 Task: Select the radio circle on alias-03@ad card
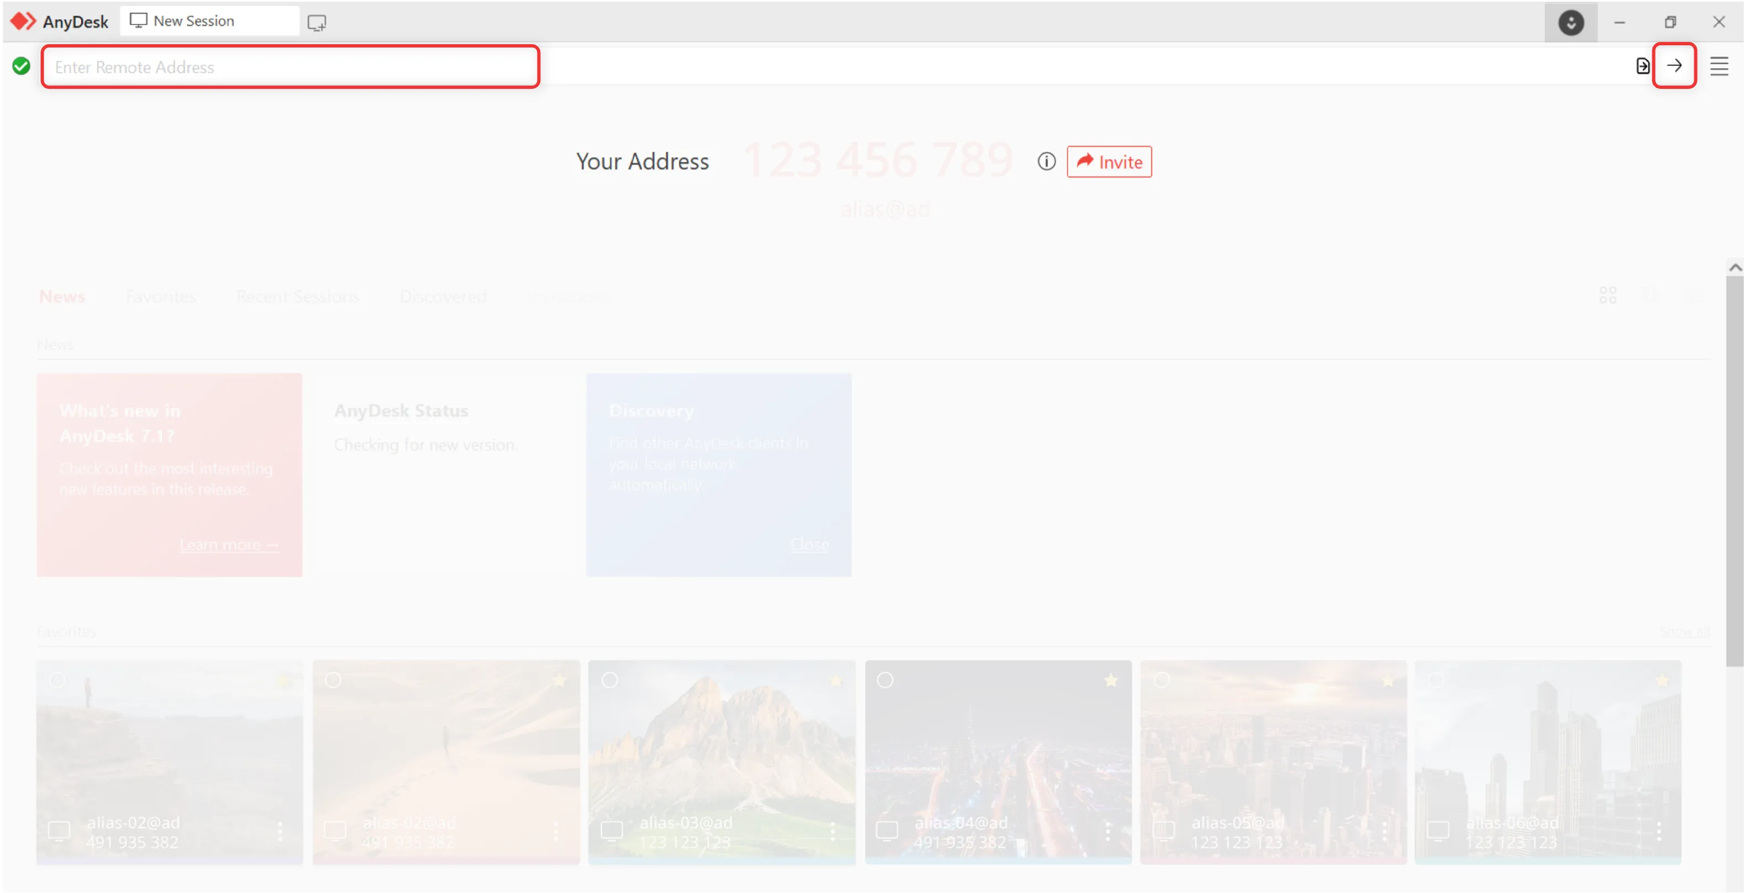(x=609, y=680)
